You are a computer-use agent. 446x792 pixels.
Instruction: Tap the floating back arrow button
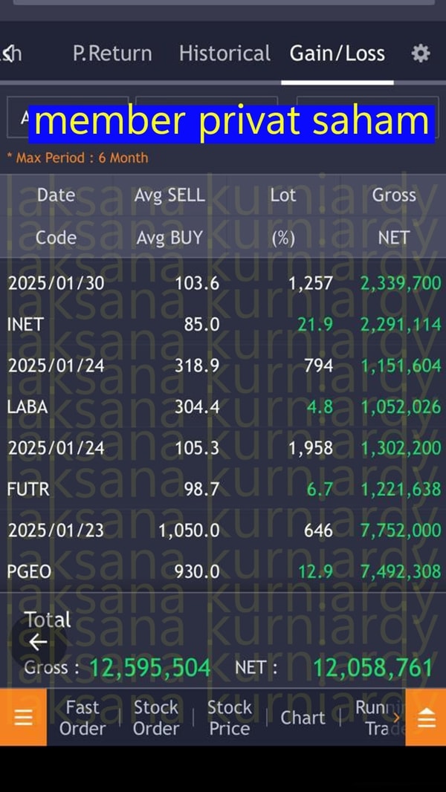coord(38,643)
